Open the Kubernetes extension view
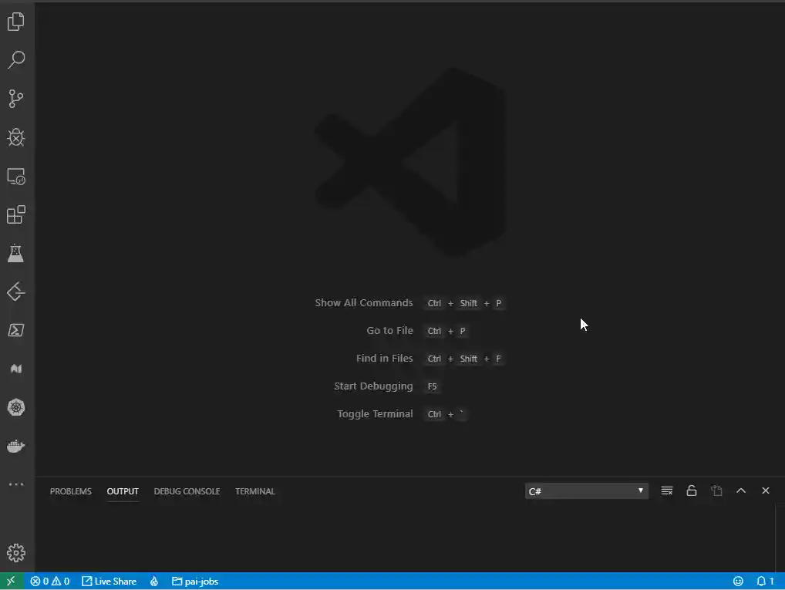Screen dimensions: 785x590 [16, 407]
